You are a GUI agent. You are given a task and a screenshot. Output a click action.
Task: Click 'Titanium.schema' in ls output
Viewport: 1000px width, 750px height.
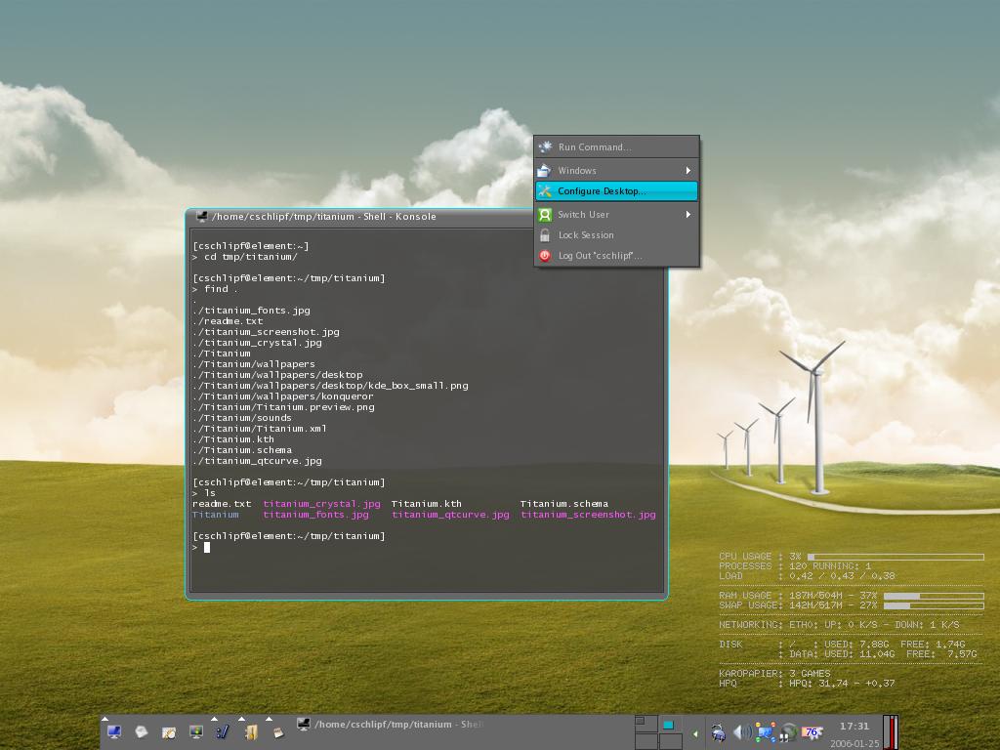pyautogui.click(x=563, y=504)
